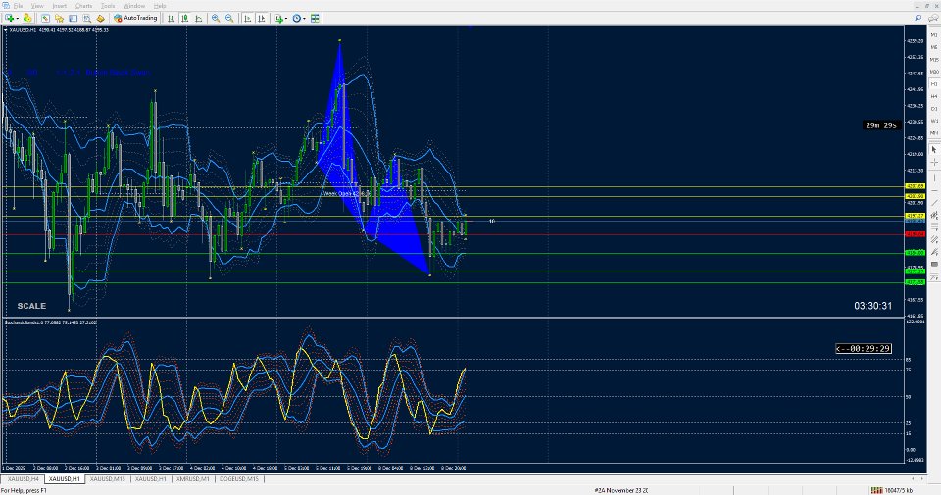Viewport: 941px width, 495px height.
Task: Click the SCALE label on chart
Action: click(x=31, y=306)
